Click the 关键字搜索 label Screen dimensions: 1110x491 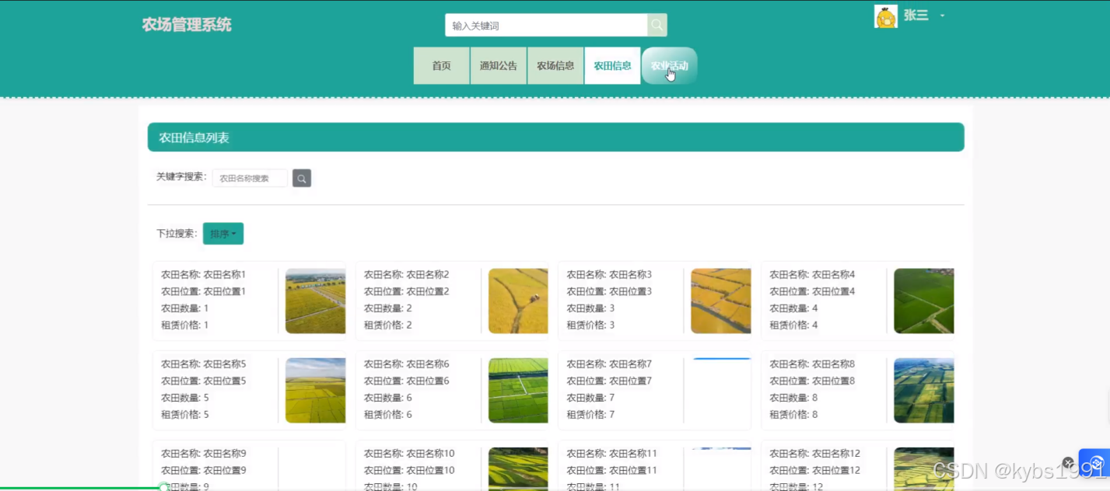[x=181, y=177]
